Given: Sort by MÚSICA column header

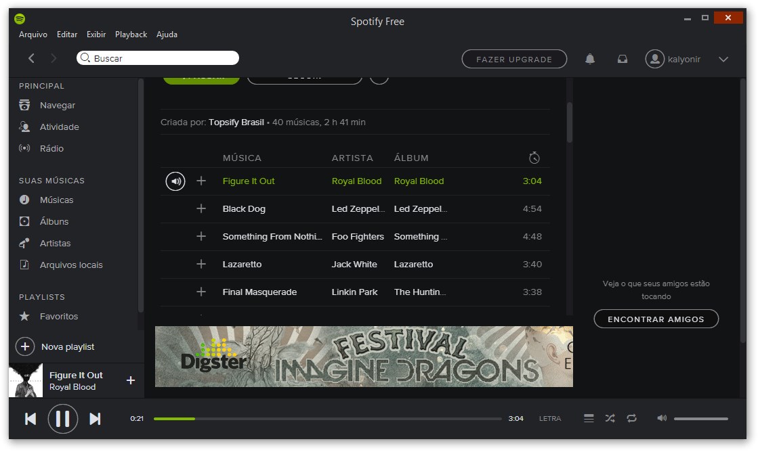Looking at the screenshot, I should click(x=242, y=158).
